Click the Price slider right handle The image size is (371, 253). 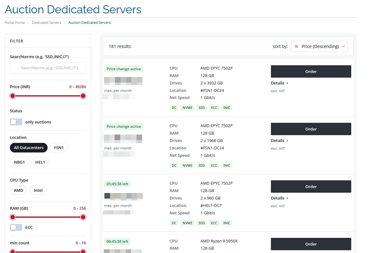point(83,96)
